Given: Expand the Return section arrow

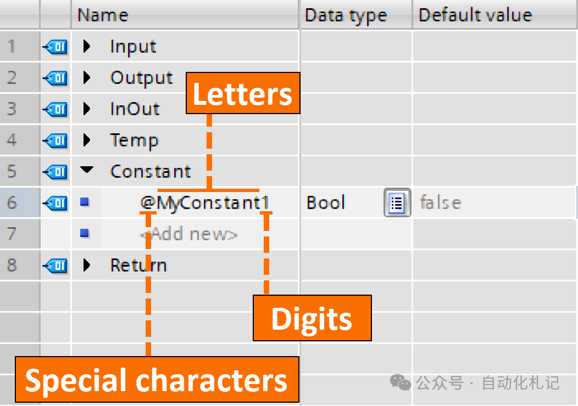Looking at the screenshot, I should (x=87, y=265).
